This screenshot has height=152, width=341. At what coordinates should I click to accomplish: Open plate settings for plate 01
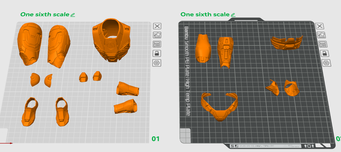point(157,63)
